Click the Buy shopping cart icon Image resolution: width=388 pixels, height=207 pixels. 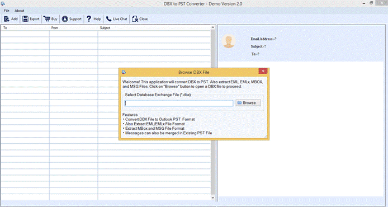(x=46, y=19)
